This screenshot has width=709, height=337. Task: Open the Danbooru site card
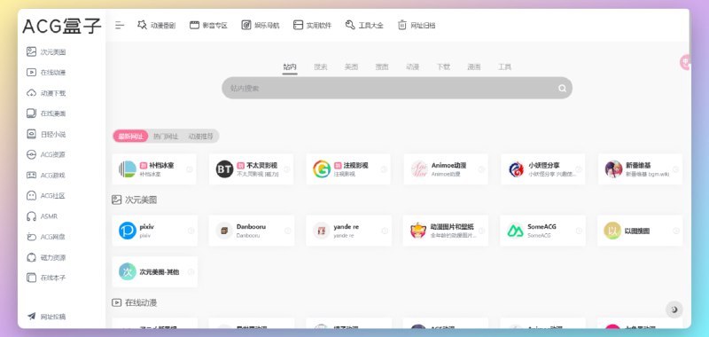click(252, 231)
